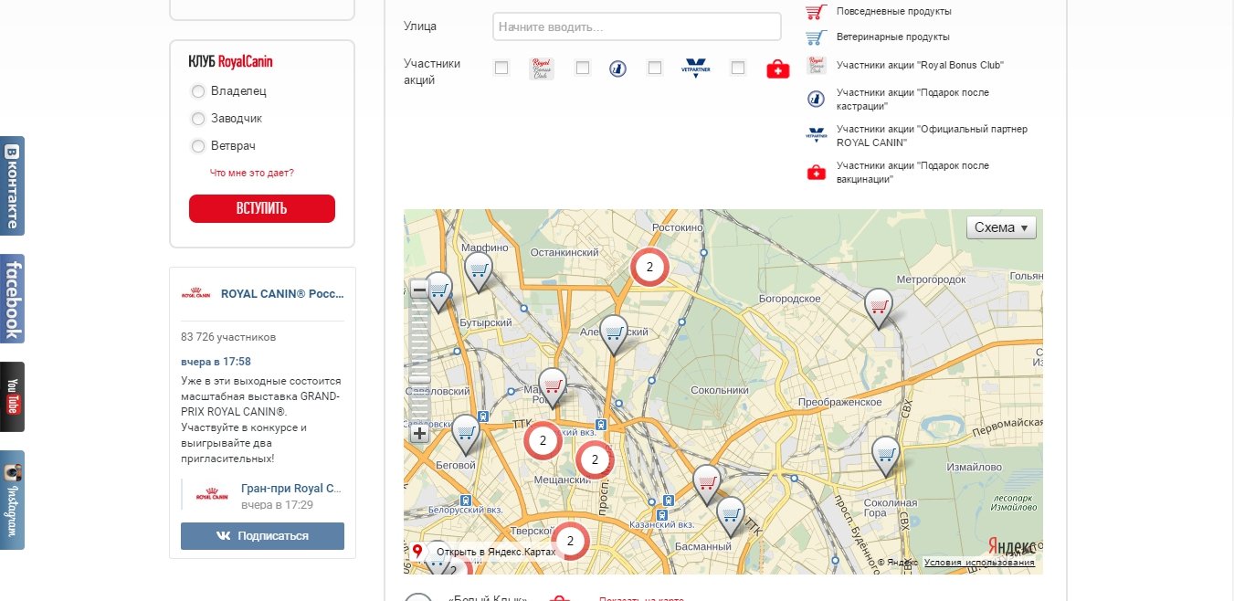Open the Instagram side tab
1234x601 pixels.
pyautogui.click(x=12, y=500)
